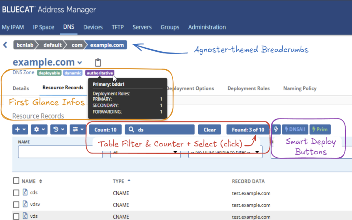Select the DNS navigation item
This screenshot has width=352, height=220.
coord(69,27)
